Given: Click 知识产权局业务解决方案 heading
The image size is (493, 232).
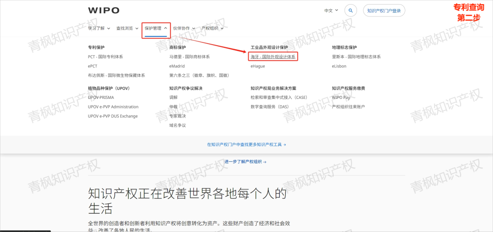Looking at the screenshot, I should (x=273, y=88).
